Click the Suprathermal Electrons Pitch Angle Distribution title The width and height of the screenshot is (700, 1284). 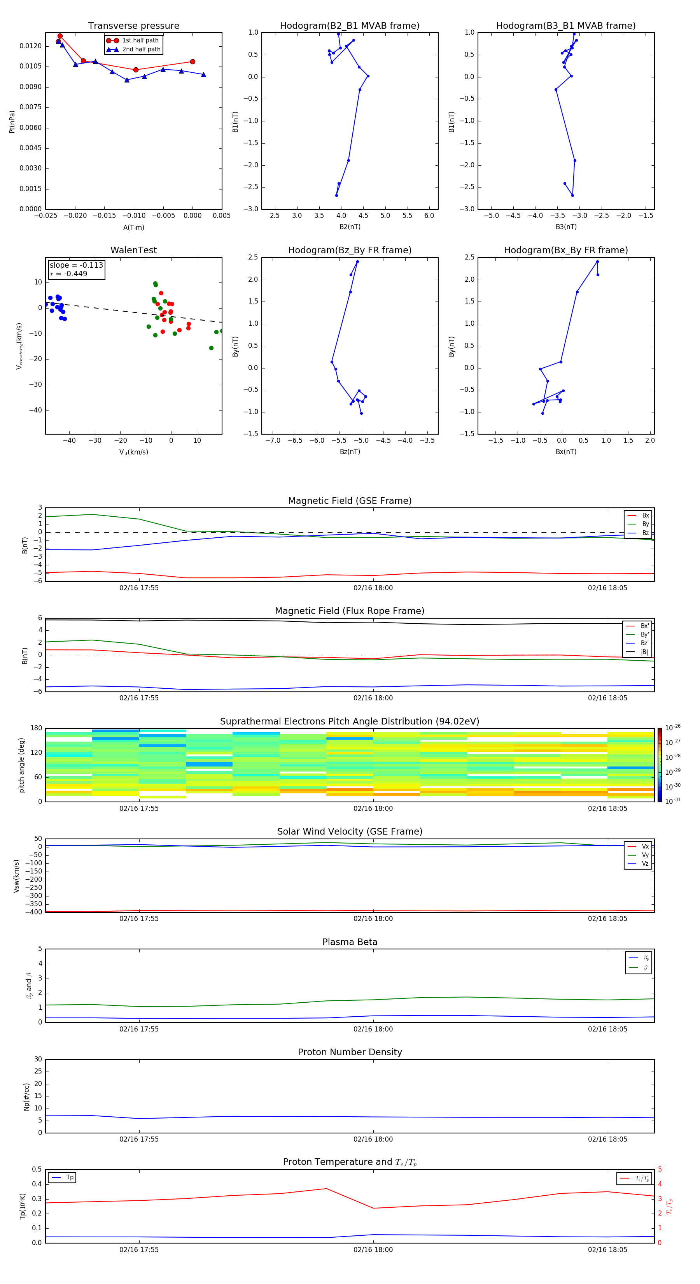click(x=350, y=722)
